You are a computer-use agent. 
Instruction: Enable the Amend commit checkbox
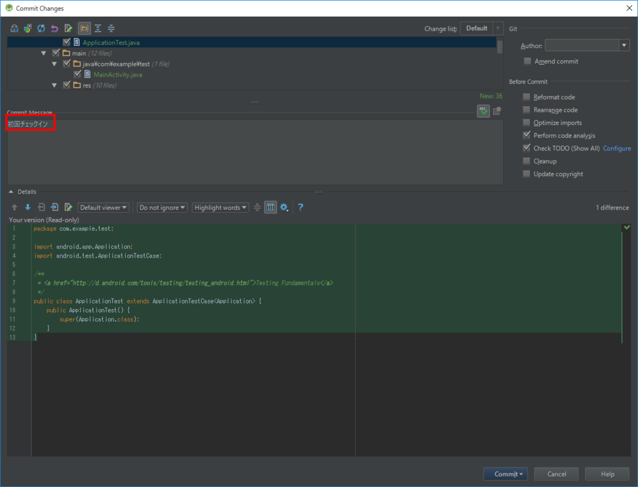pos(527,62)
